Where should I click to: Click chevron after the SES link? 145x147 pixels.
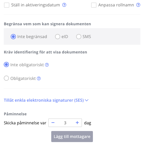pos(87,100)
